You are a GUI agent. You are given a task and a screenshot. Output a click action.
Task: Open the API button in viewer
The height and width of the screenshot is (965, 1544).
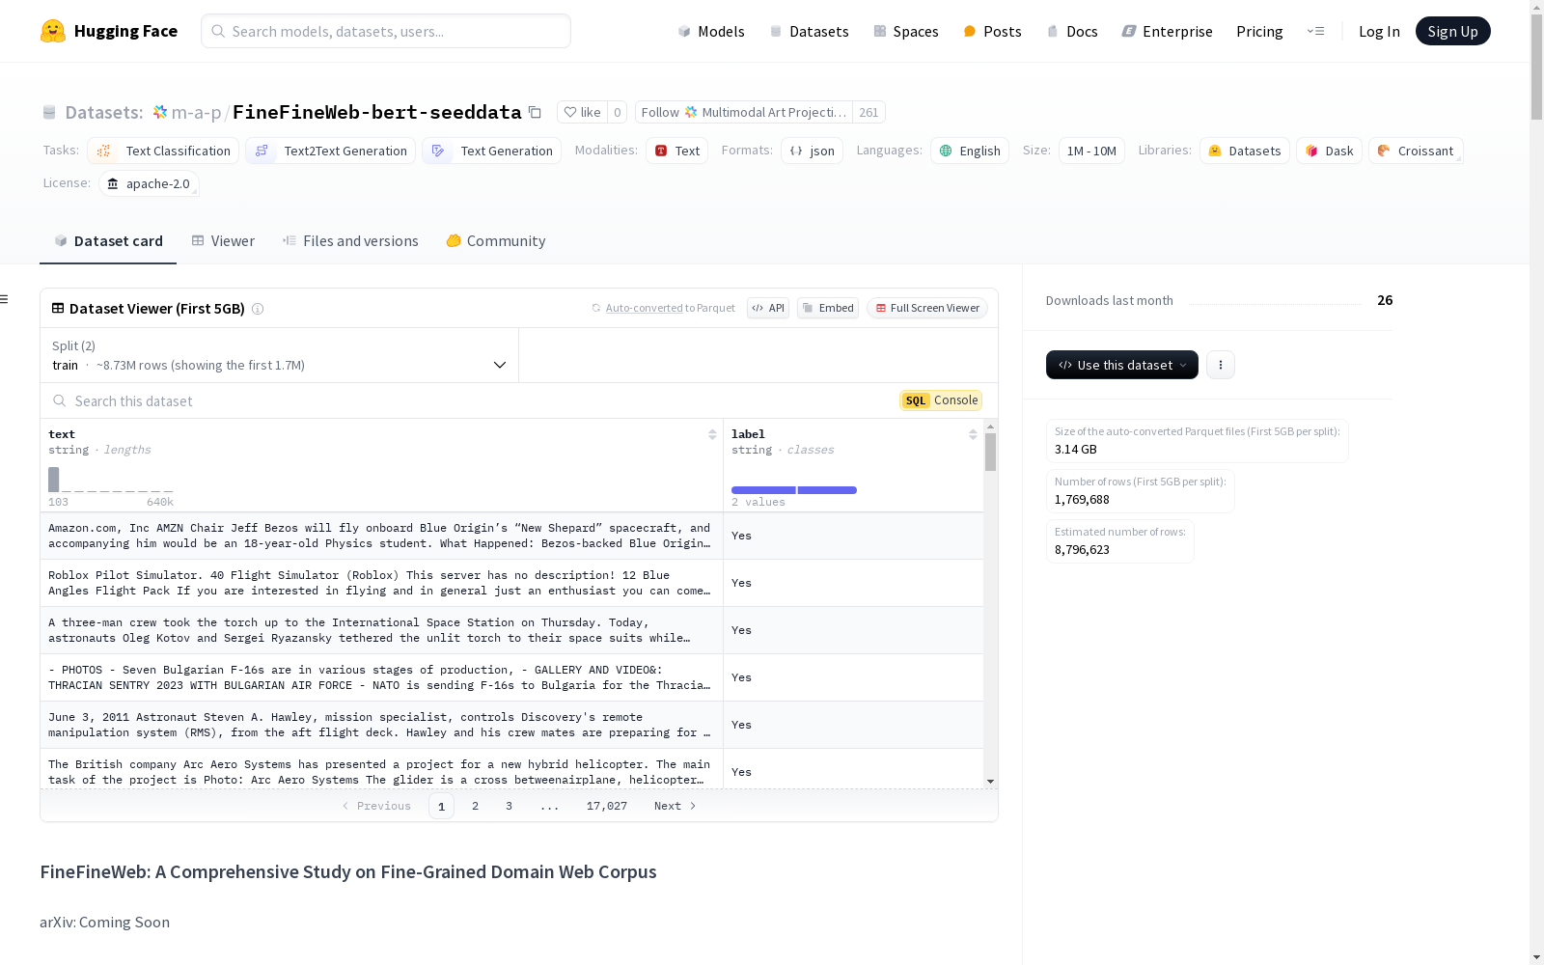[x=768, y=308]
